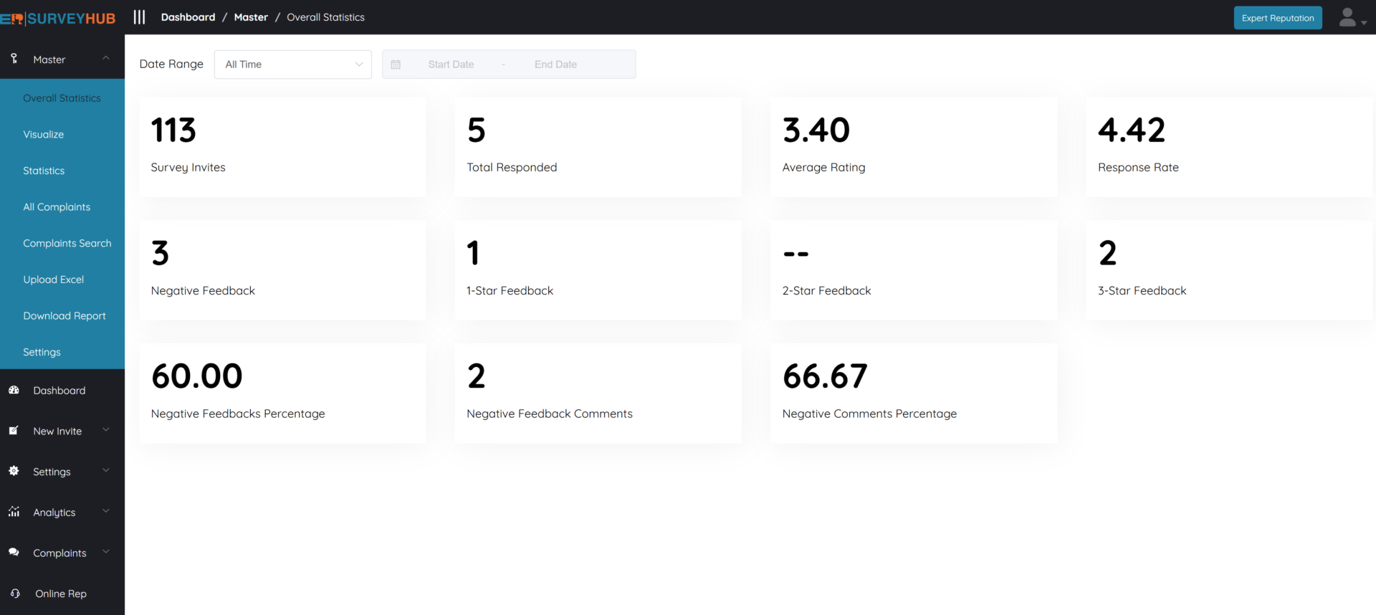This screenshot has height=615, width=1376.
Task: Navigate to Dashboard breadcrumb link
Action: tap(188, 17)
